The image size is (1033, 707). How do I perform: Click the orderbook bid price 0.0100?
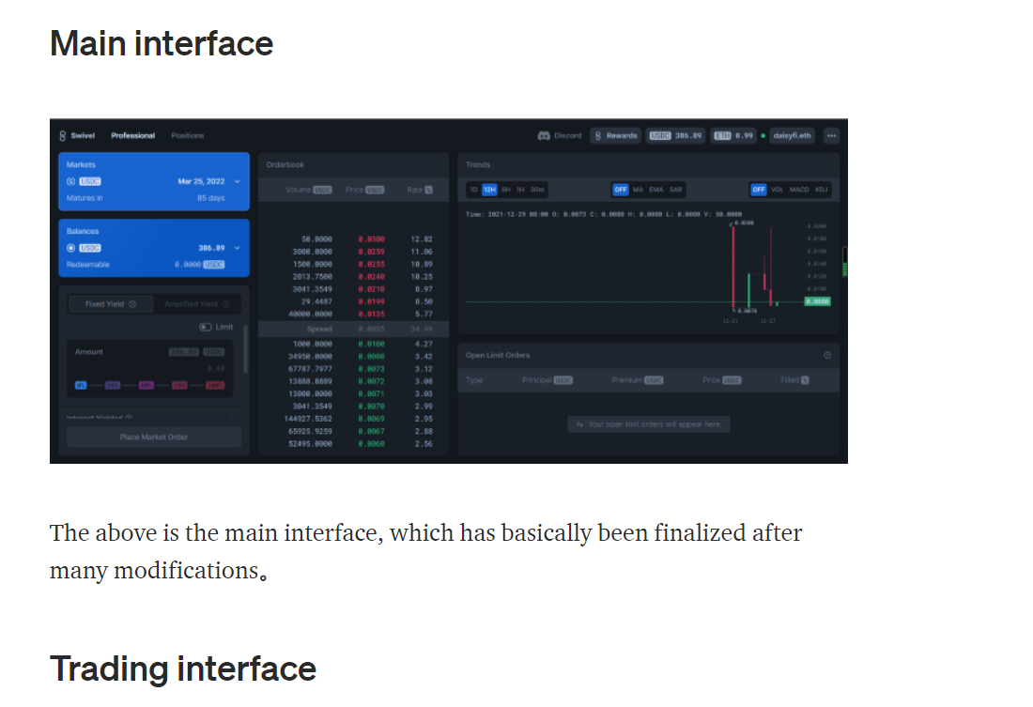tap(372, 344)
